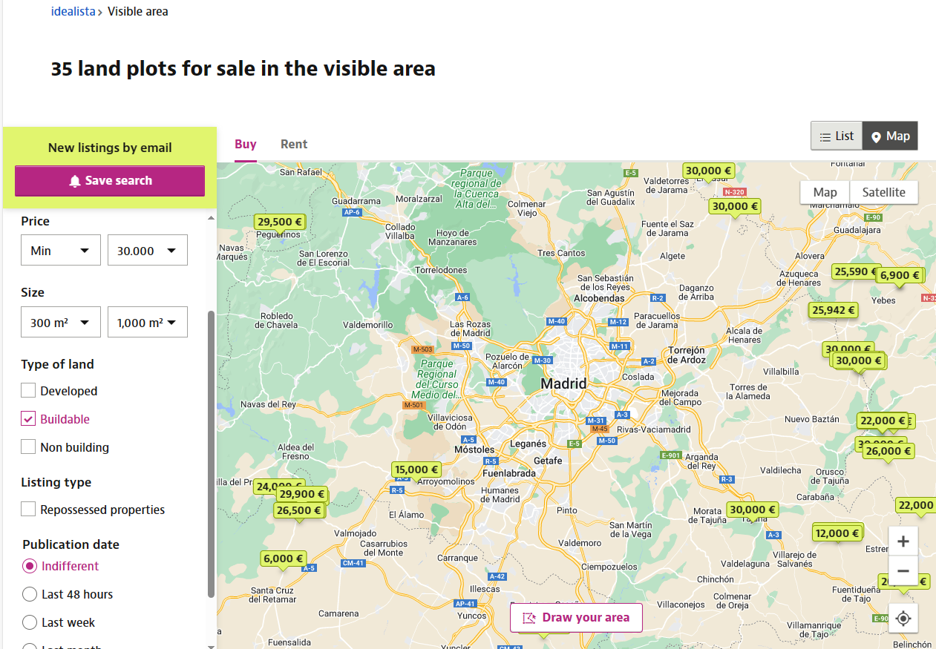Screen dimensions: 936x649
Task: Uncheck the Buildable land checkbox
Action: [28, 419]
